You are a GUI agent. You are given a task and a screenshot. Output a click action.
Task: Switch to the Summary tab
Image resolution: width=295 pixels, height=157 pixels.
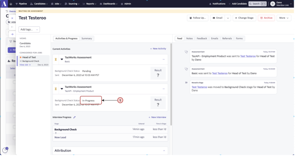click(x=86, y=39)
